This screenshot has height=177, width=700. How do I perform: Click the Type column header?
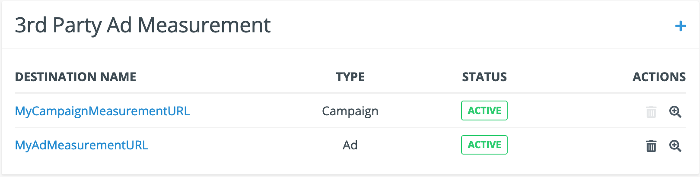350,77
